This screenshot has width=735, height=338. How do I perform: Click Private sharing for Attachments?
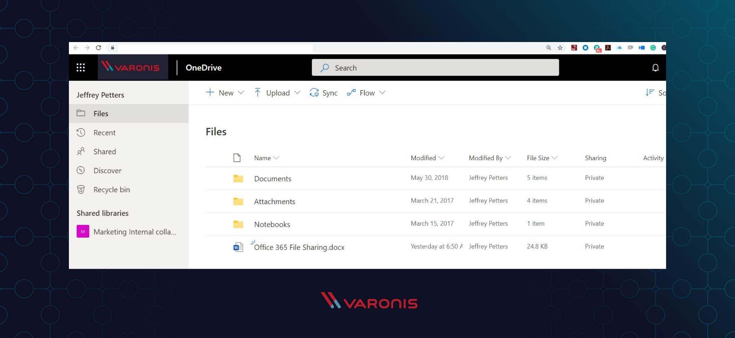click(594, 201)
